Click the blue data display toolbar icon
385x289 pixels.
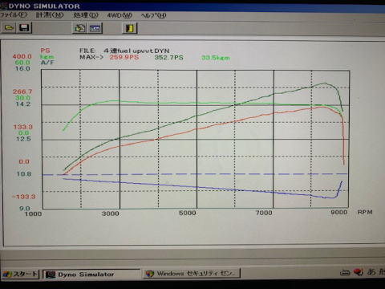pyautogui.click(x=95, y=28)
